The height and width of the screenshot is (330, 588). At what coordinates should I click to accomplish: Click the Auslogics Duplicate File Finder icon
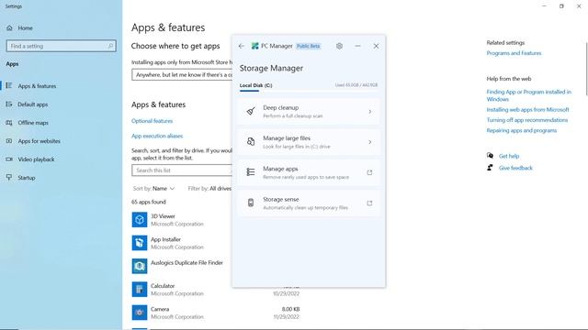(140, 266)
